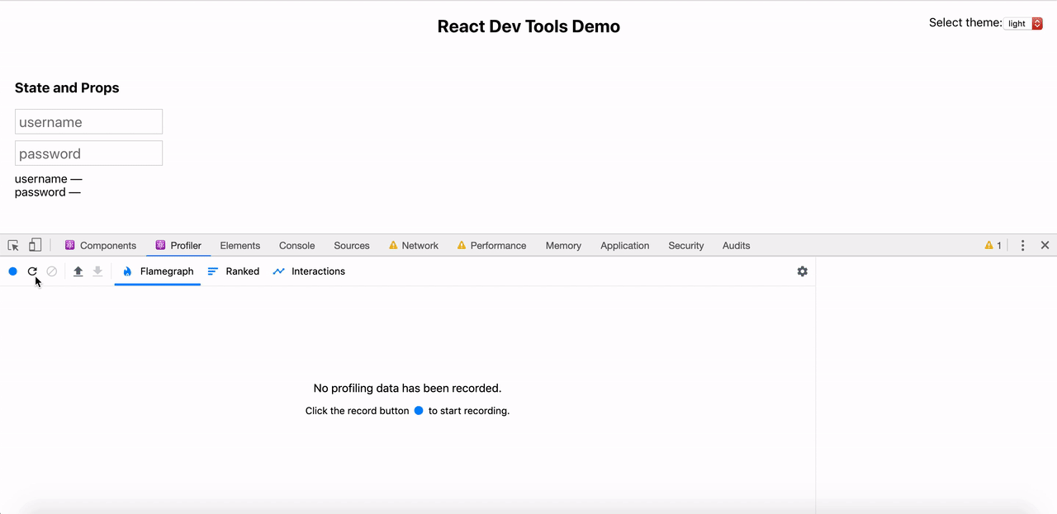
Task: Focus the username input field
Action: [x=89, y=122]
